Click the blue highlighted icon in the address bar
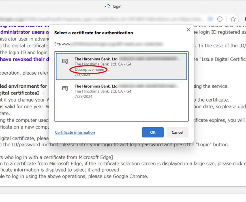Viewport: 246px width, 202px height. pos(210,19)
